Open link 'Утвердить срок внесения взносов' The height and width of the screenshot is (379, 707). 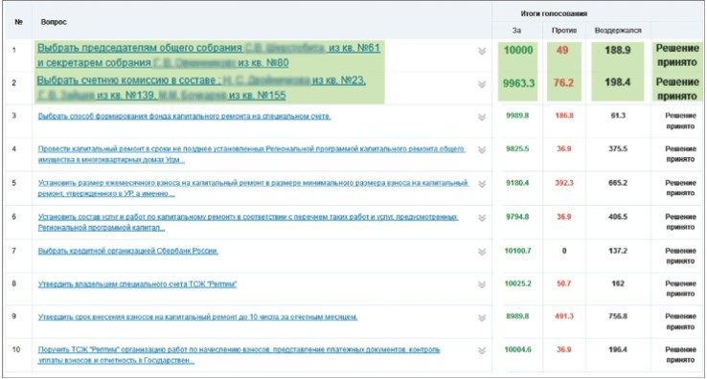[x=197, y=317]
